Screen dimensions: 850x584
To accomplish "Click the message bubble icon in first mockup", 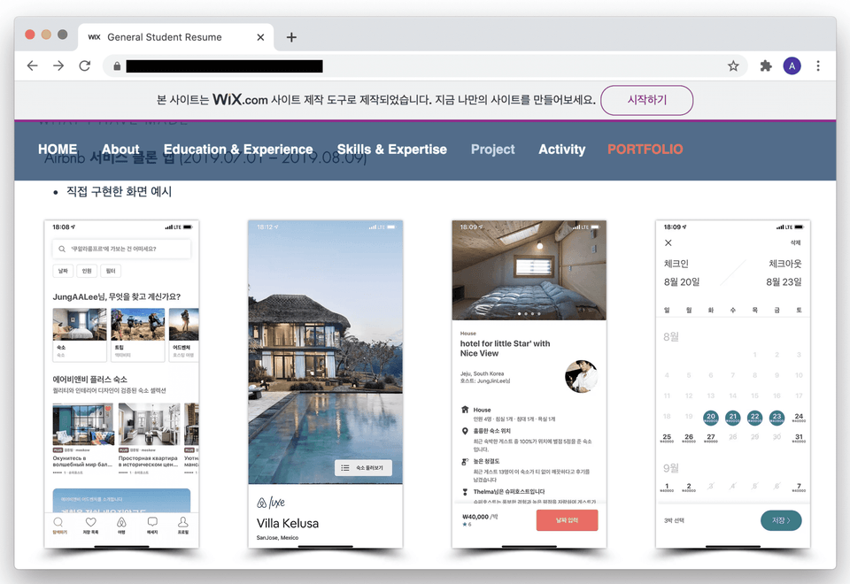I will coord(152,522).
